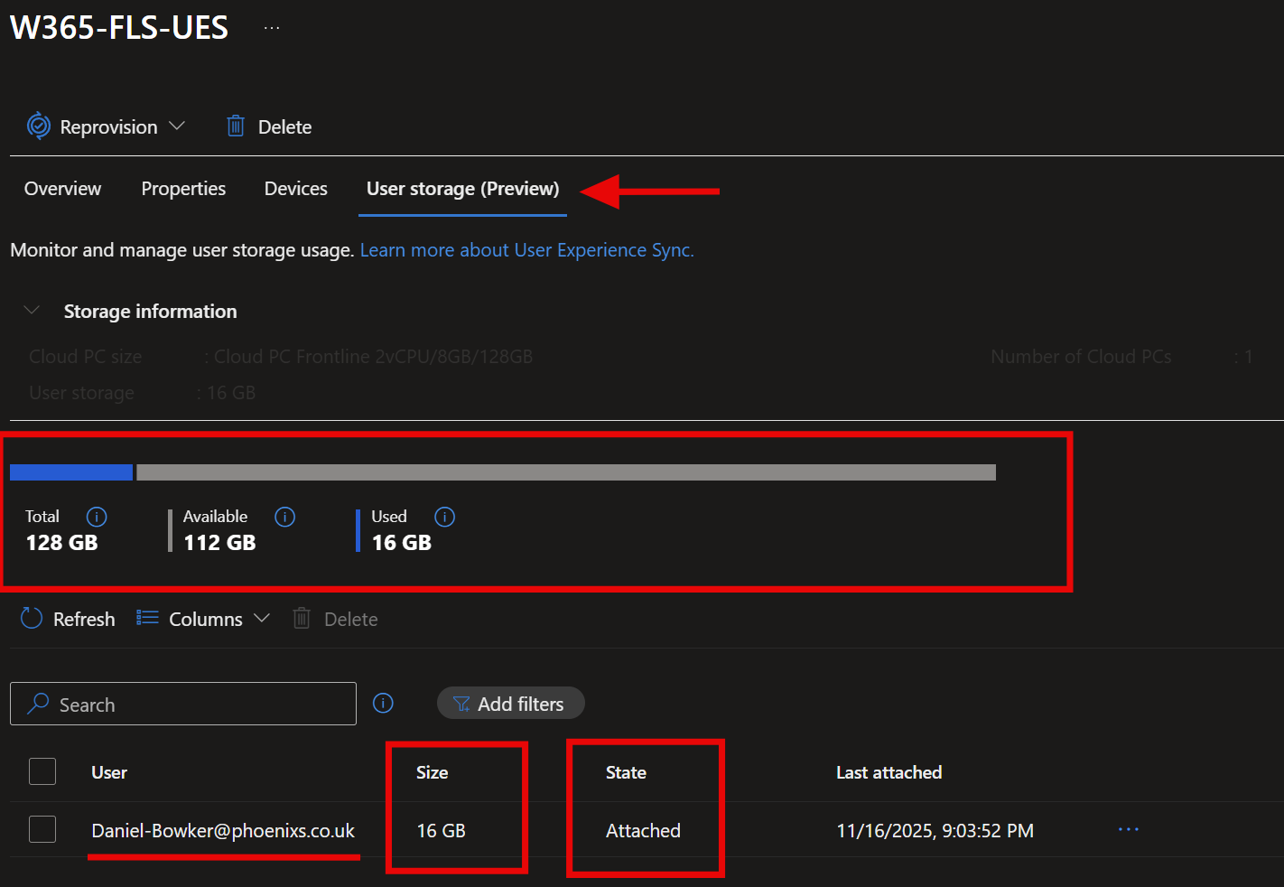Tick the select-all checkbox in table header
This screenshot has height=887, width=1284.
(42, 772)
